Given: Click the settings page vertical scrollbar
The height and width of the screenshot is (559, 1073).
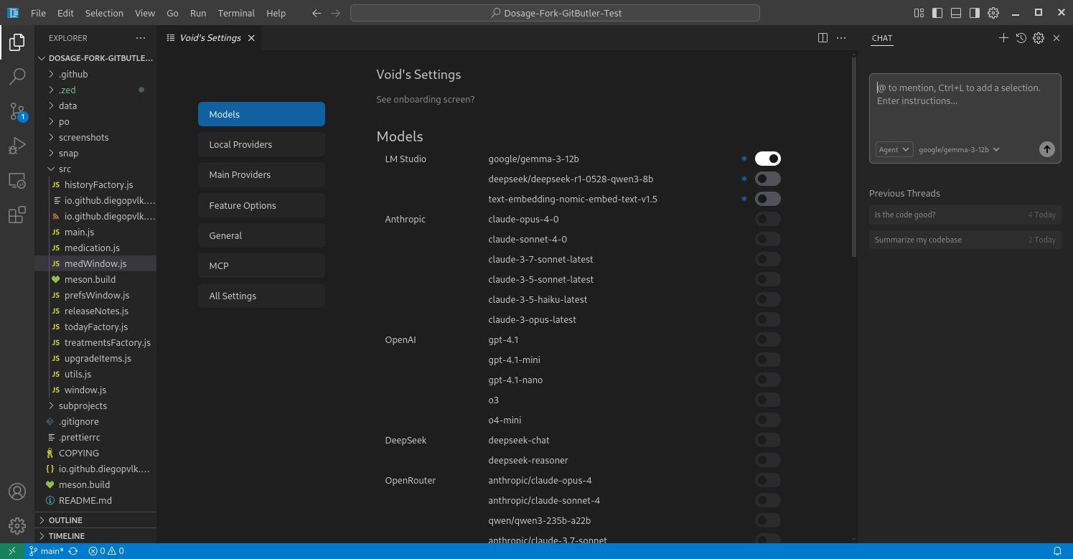Looking at the screenshot, I should point(853,158).
